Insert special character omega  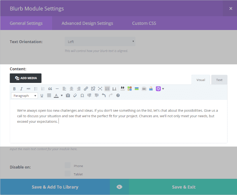pyautogui.click(x=82, y=96)
